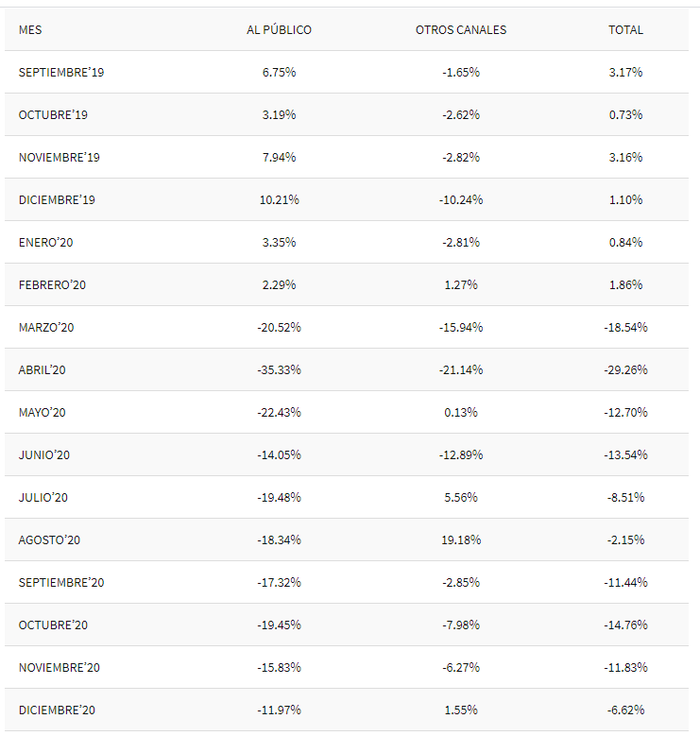Viewport: 700px width, 736px height.
Task: Click the OCTUBRE'20 row label
Action: pyautogui.click(x=53, y=625)
